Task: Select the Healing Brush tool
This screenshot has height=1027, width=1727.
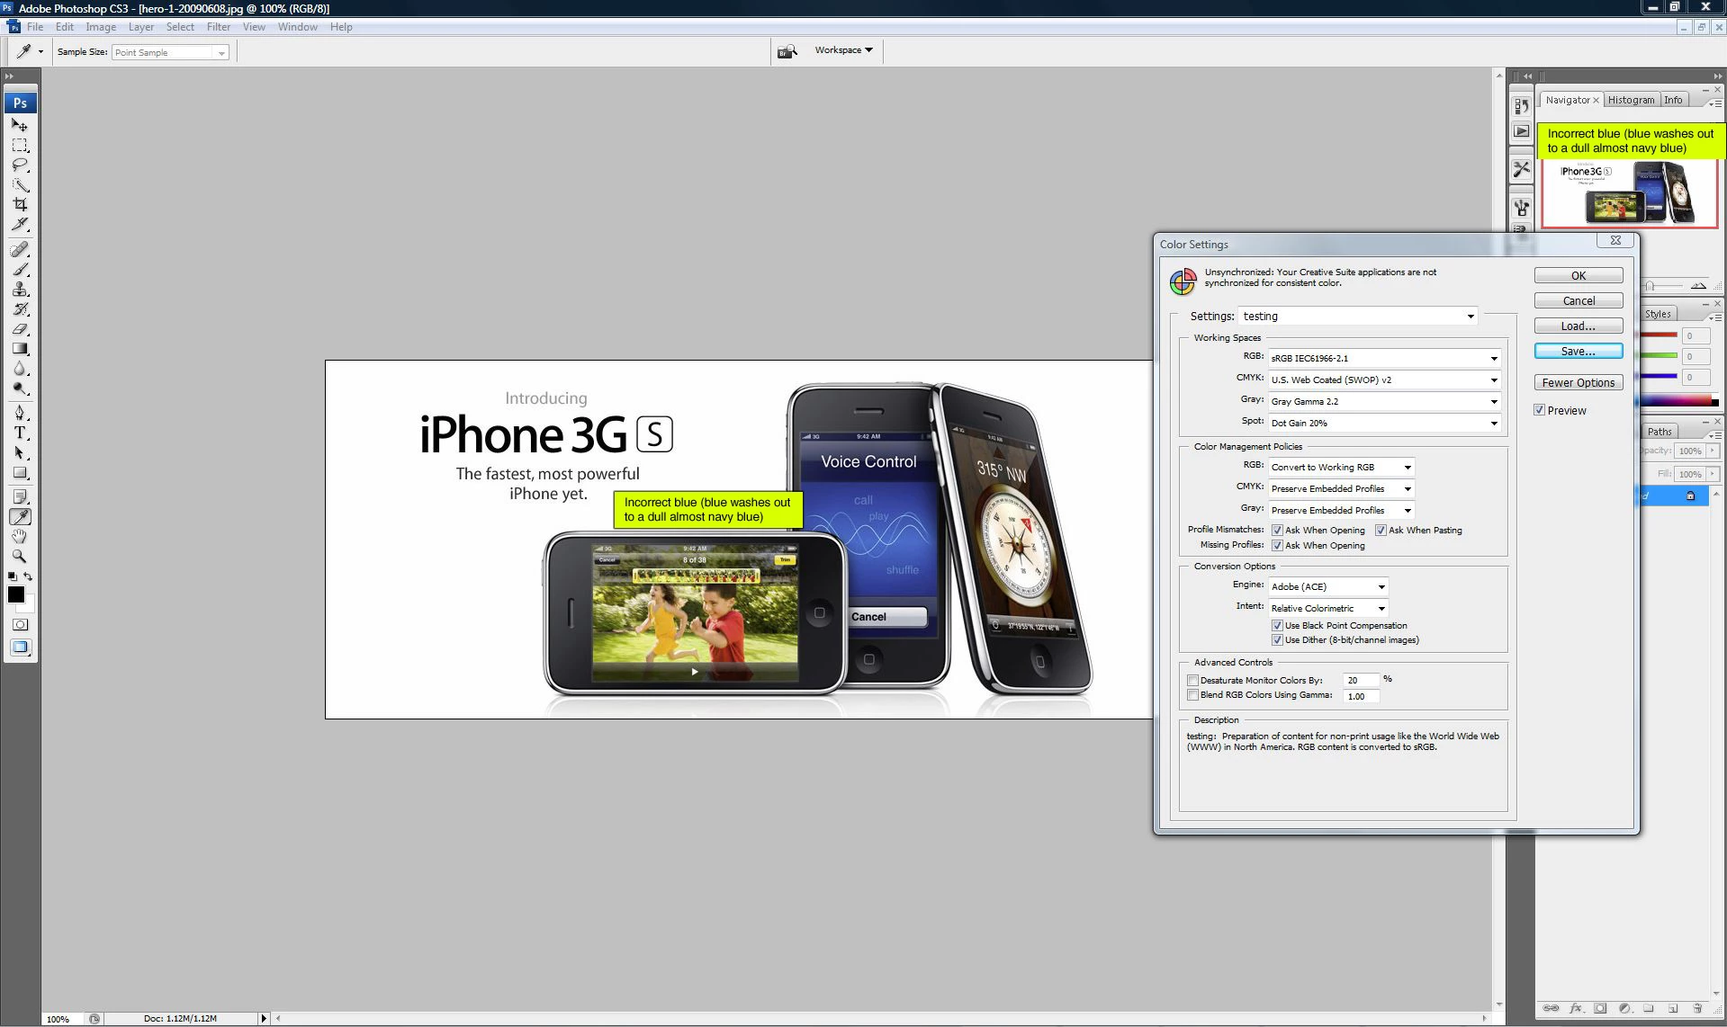Action: point(19,249)
